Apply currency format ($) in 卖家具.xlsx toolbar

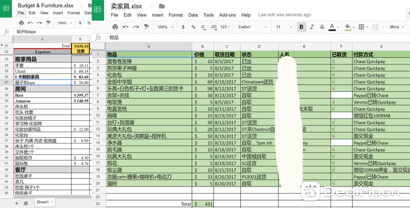[183, 27]
